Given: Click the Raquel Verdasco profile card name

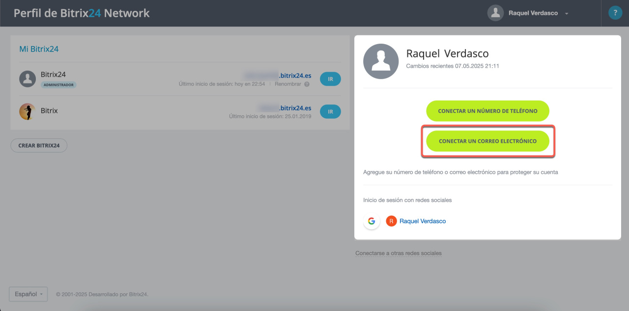Looking at the screenshot, I should click(447, 53).
